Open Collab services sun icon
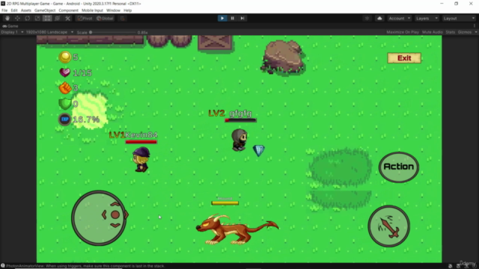 367,18
